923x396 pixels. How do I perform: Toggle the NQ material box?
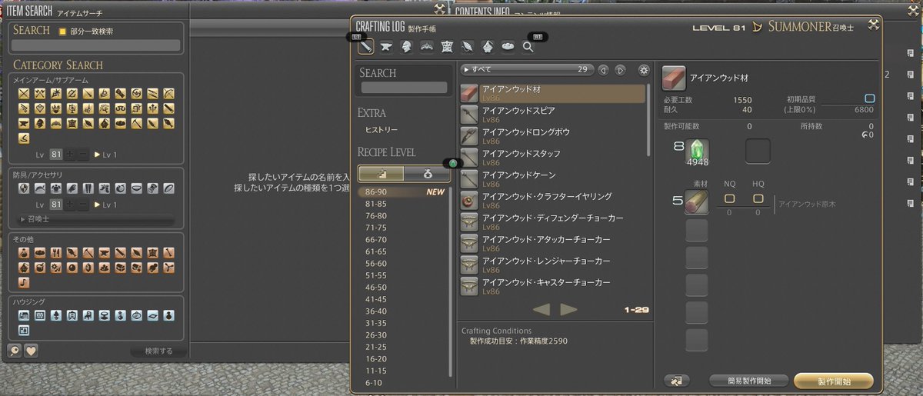click(x=730, y=199)
